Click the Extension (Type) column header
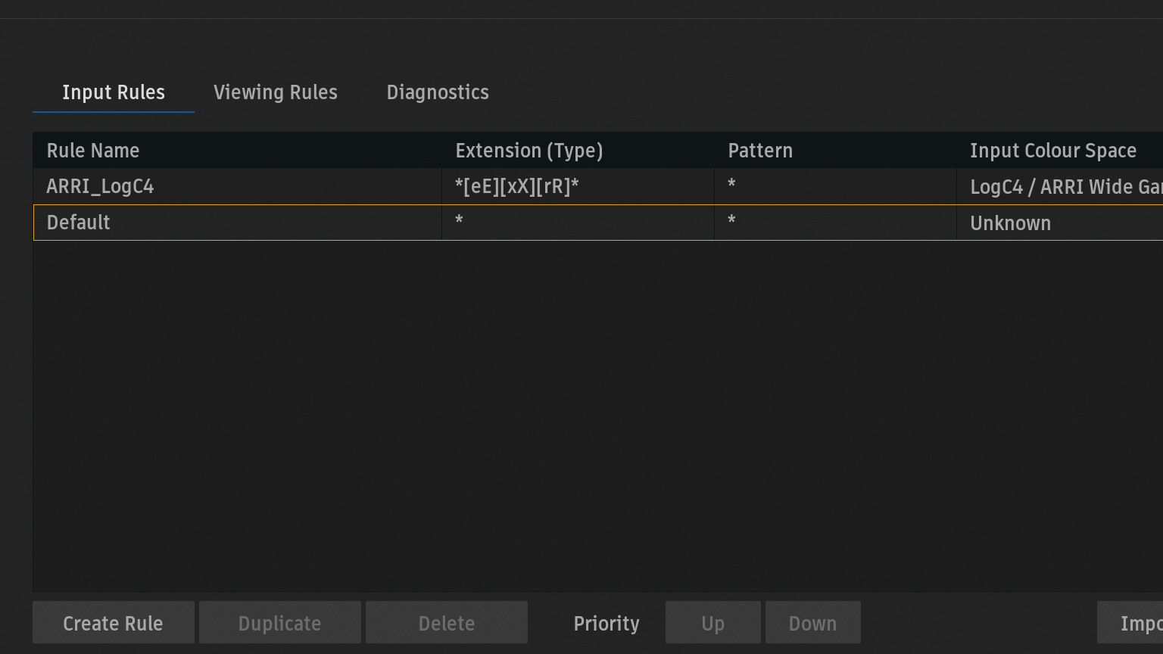The height and width of the screenshot is (654, 1163). point(529,151)
